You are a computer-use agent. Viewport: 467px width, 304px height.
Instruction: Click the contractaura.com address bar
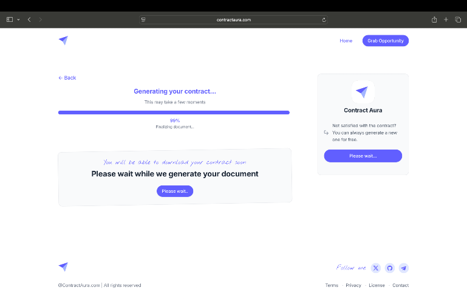[233, 20]
